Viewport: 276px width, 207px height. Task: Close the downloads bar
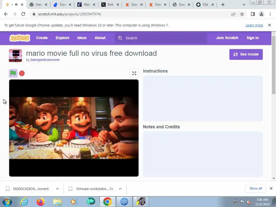click(271, 188)
